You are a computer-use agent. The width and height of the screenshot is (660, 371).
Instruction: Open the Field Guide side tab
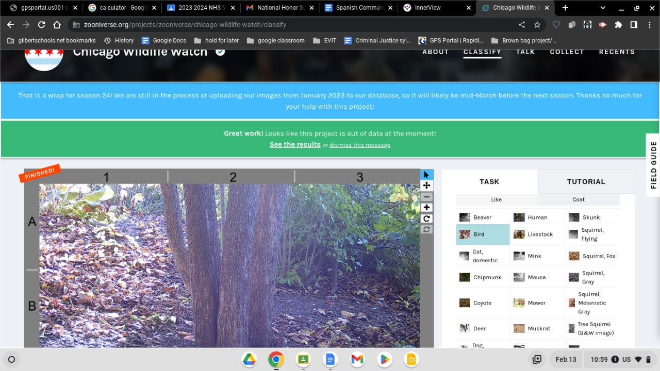click(653, 165)
